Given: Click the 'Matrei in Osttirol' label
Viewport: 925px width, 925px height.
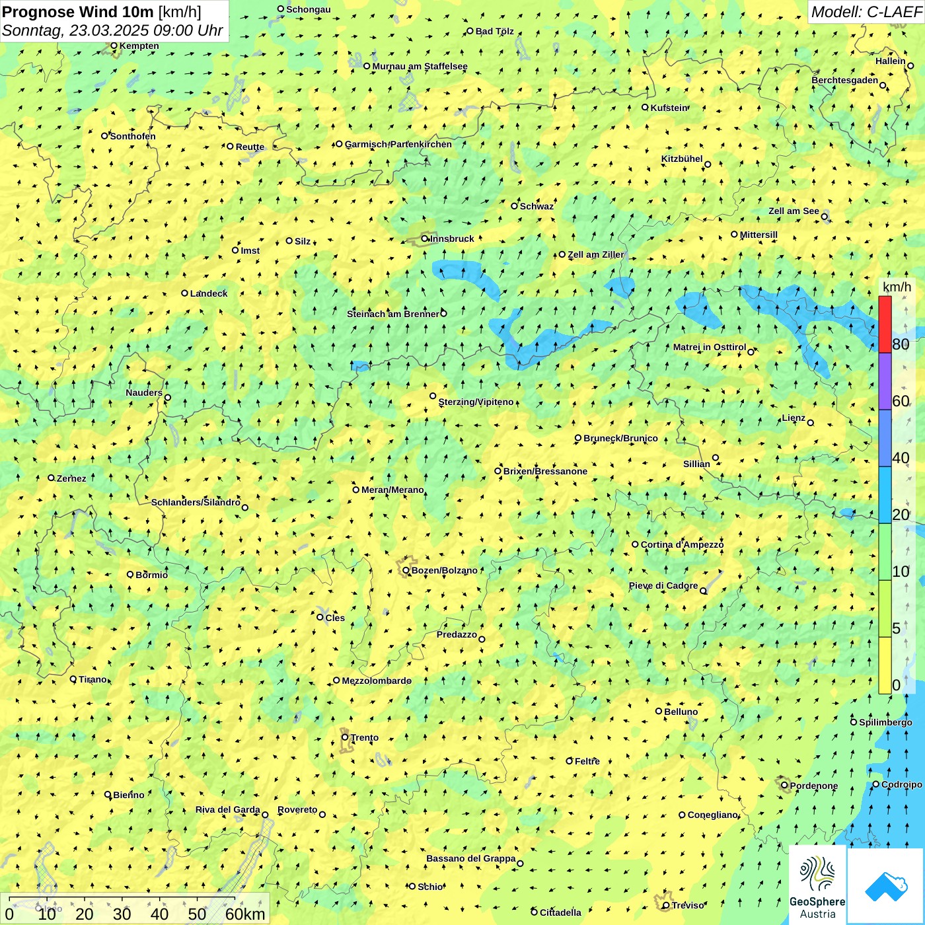Looking at the screenshot, I should coord(710,347).
